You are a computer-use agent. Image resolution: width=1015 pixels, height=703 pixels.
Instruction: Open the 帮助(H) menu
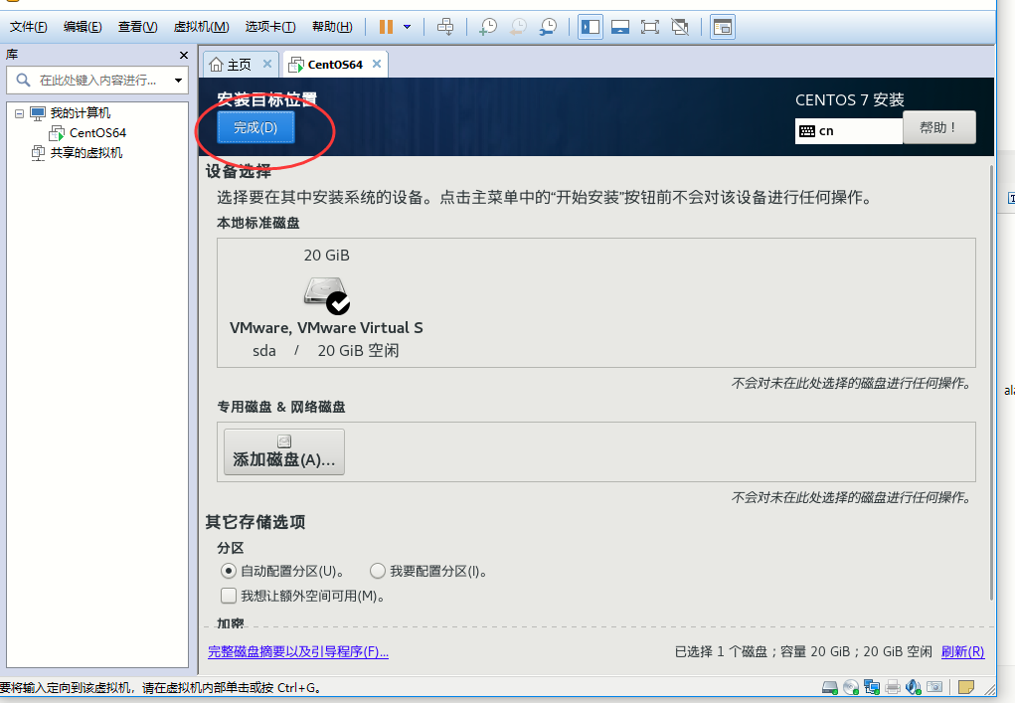click(332, 27)
